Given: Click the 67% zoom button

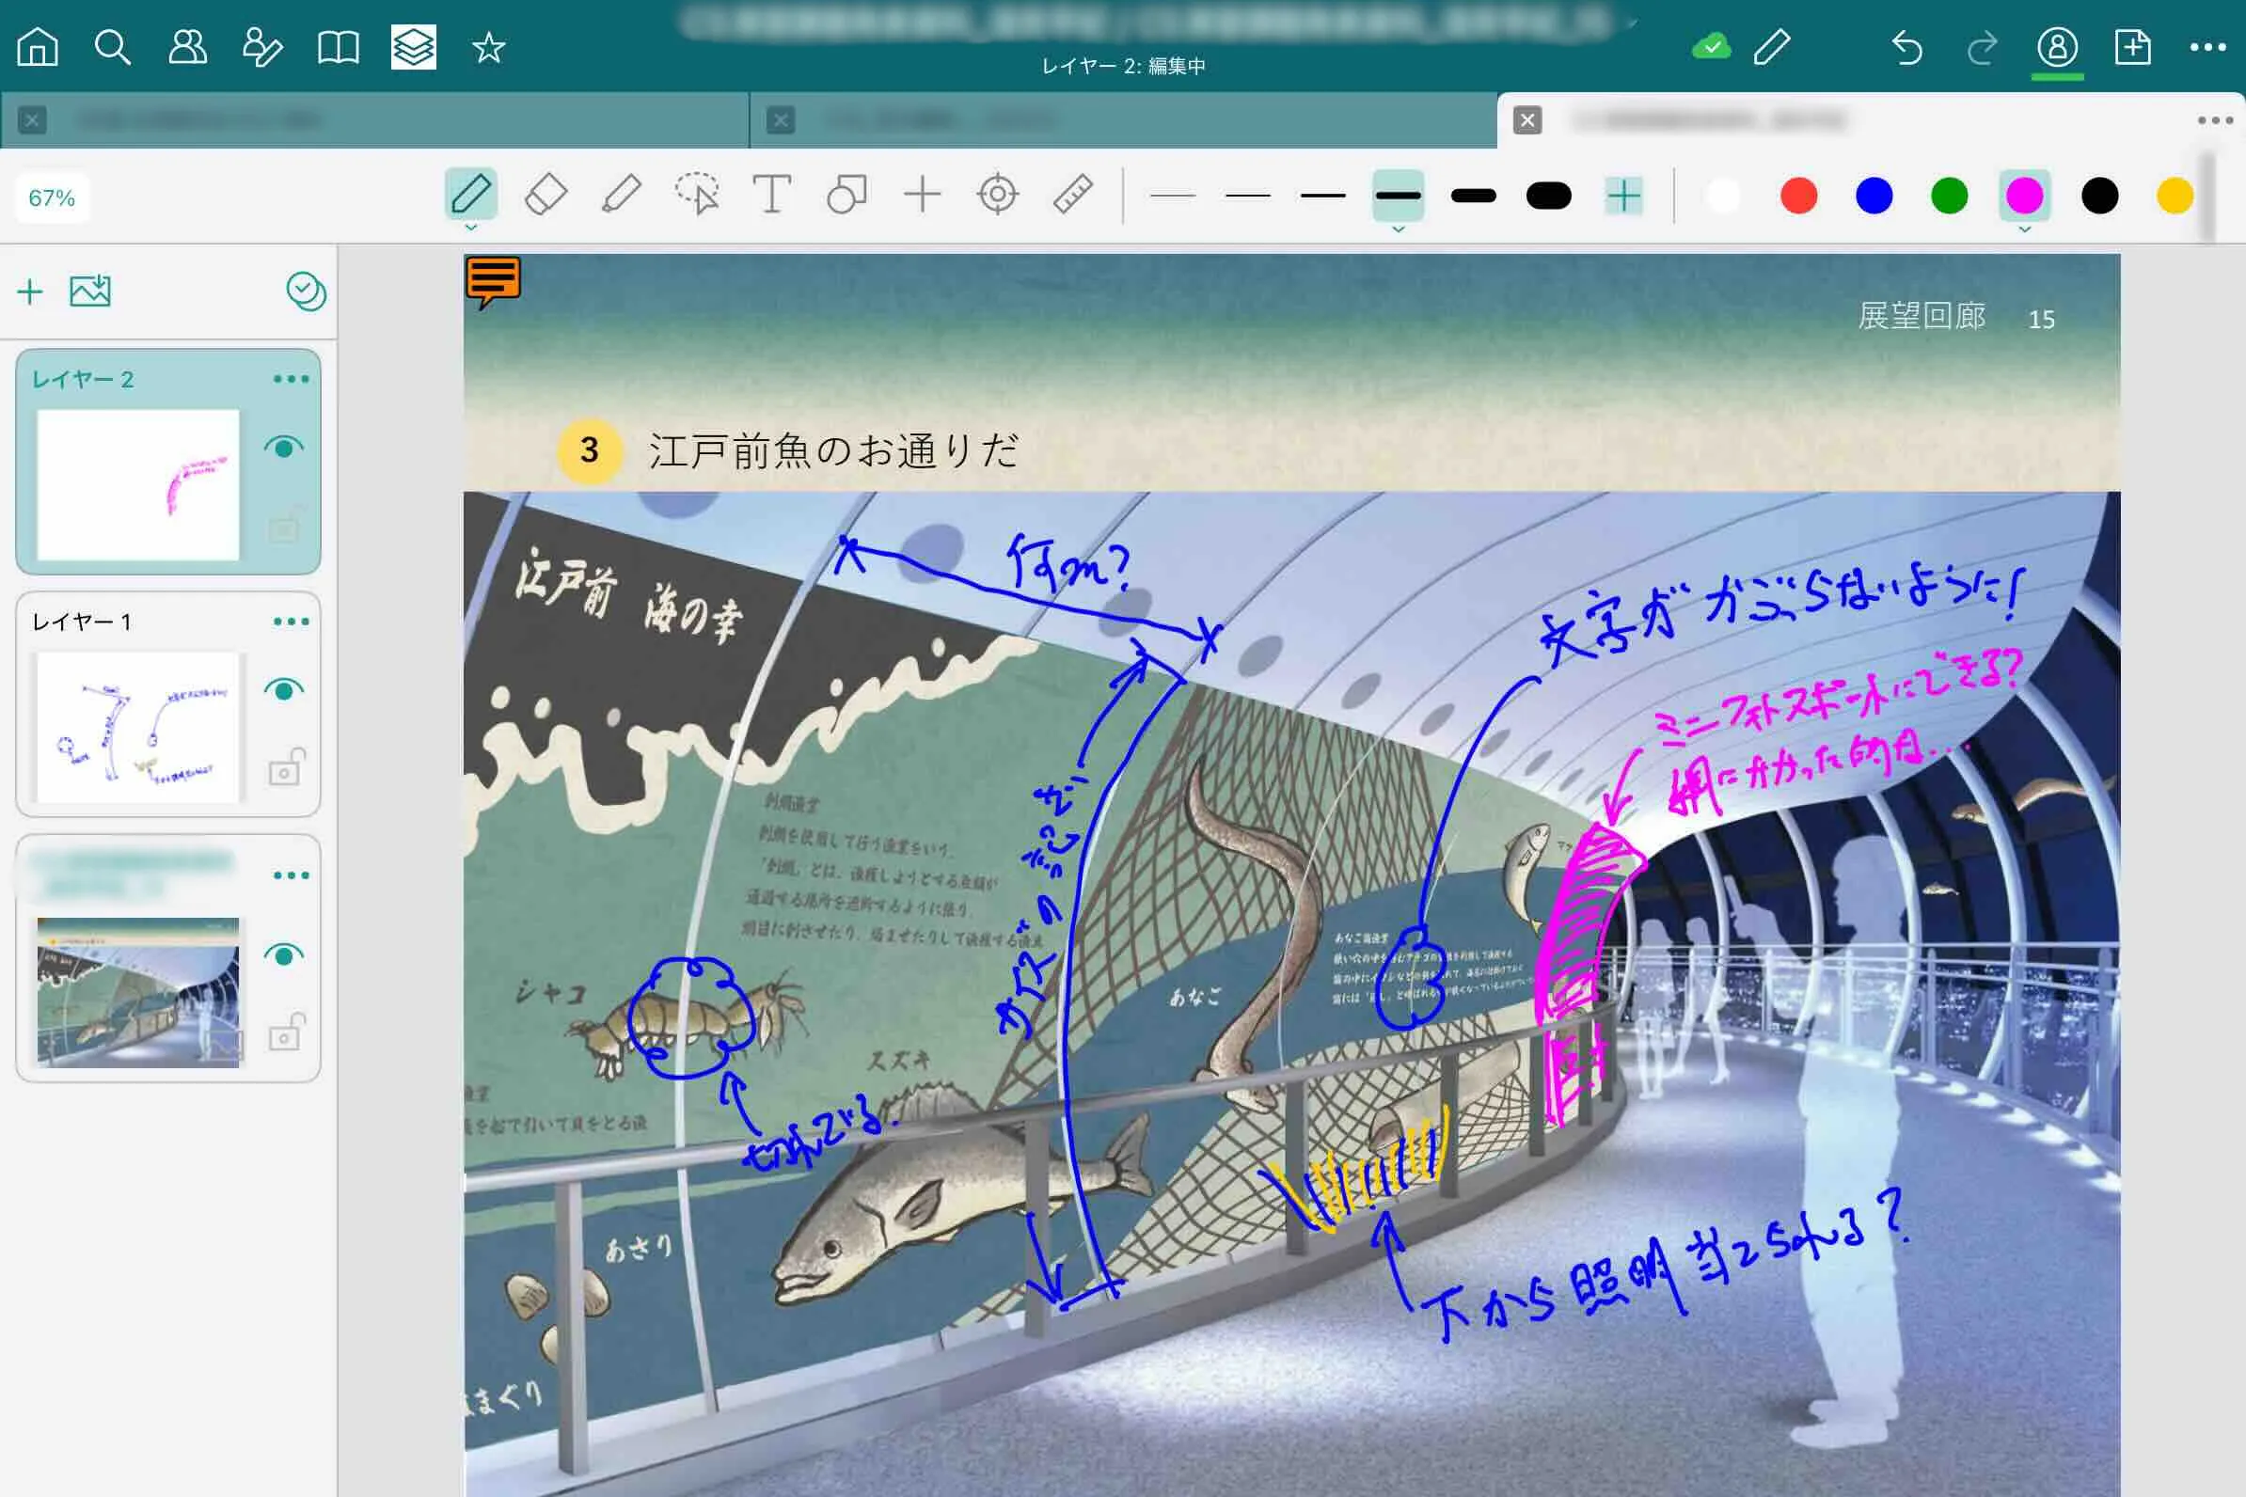Looking at the screenshot, I should (52, 197).
